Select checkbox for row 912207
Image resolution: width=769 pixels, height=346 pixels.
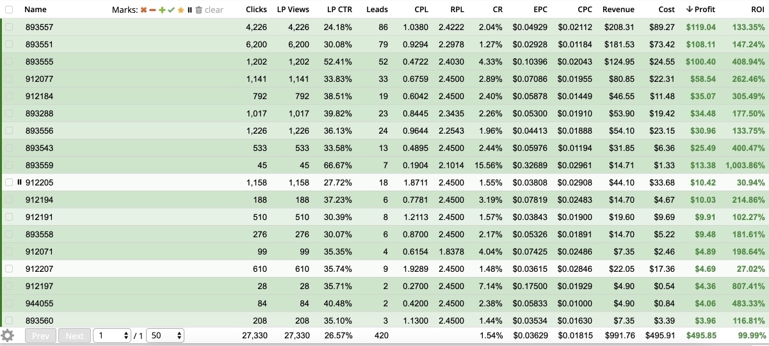click(x=9, y=269)
